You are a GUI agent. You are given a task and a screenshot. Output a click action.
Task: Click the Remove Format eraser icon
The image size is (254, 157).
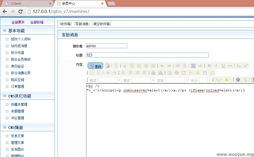pyautogui.click(x=200, y=66)
